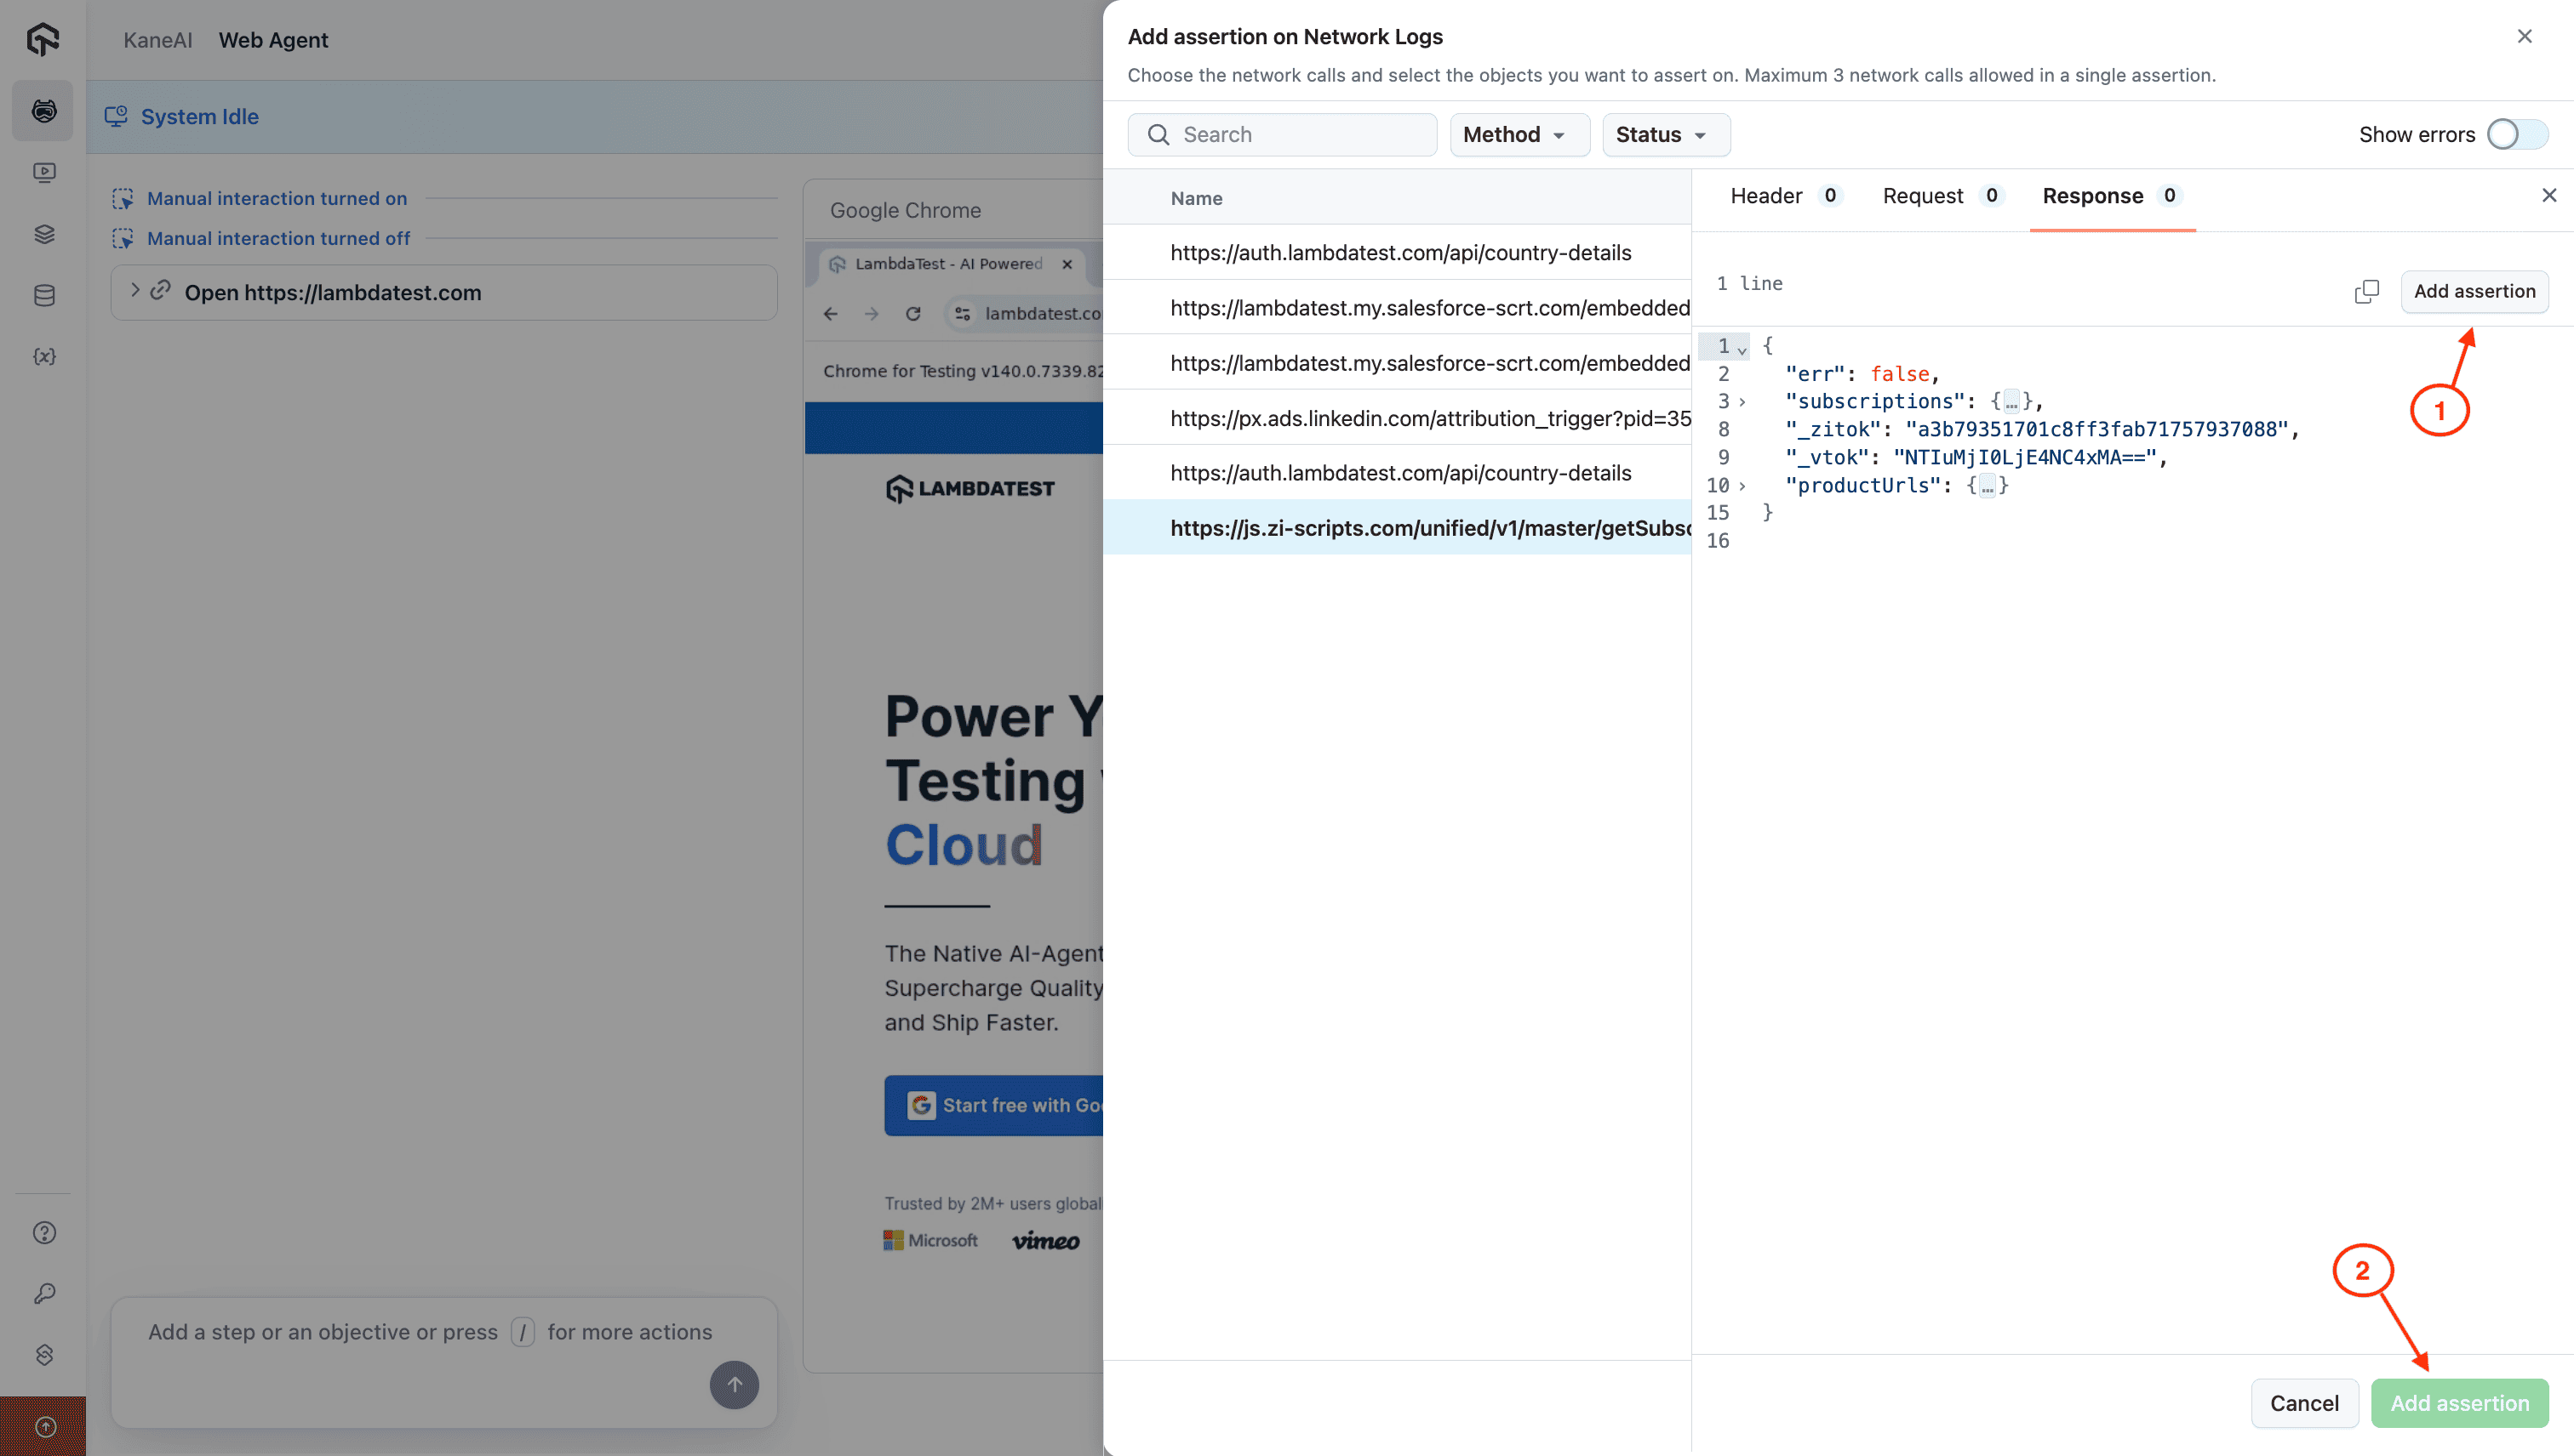Click the search magnifier icon

[x=1158, y=134]
